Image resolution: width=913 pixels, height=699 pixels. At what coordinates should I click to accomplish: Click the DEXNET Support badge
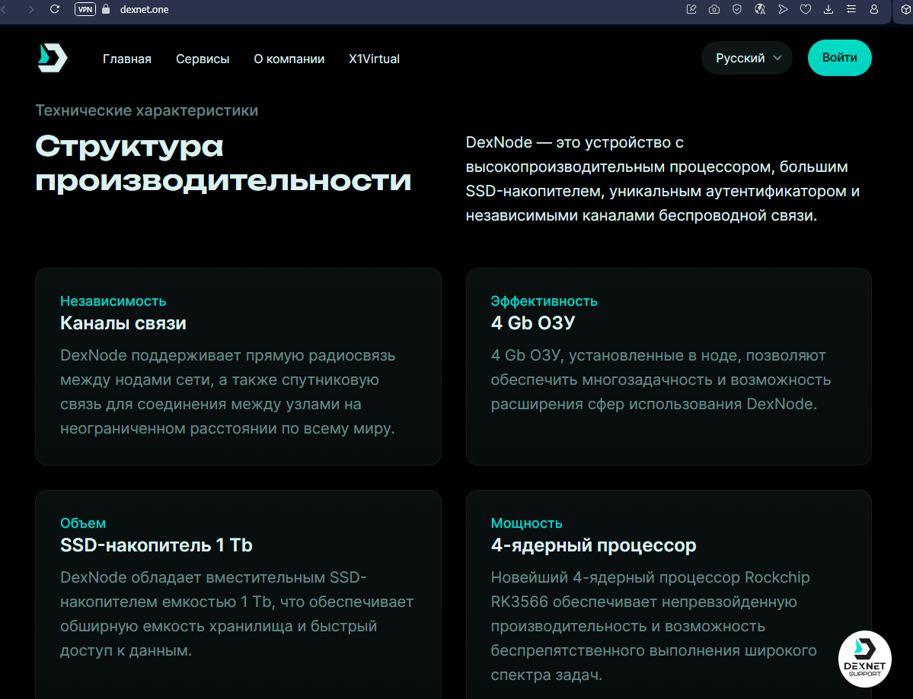[865, 659]
